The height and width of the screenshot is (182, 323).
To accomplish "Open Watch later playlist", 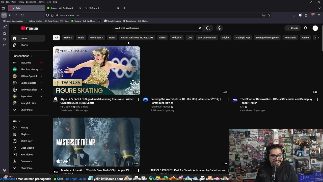I will 28,141.
